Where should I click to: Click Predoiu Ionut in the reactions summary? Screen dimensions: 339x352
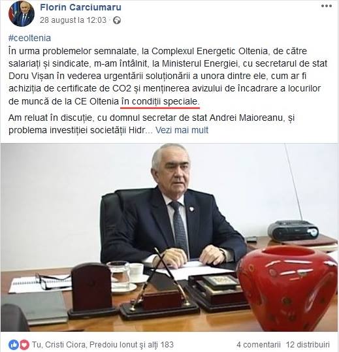(x=110, y=345)
